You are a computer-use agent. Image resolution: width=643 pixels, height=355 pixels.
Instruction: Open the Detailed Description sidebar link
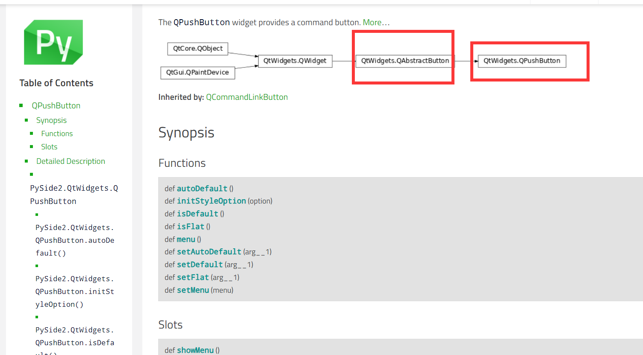pos(71,161)
